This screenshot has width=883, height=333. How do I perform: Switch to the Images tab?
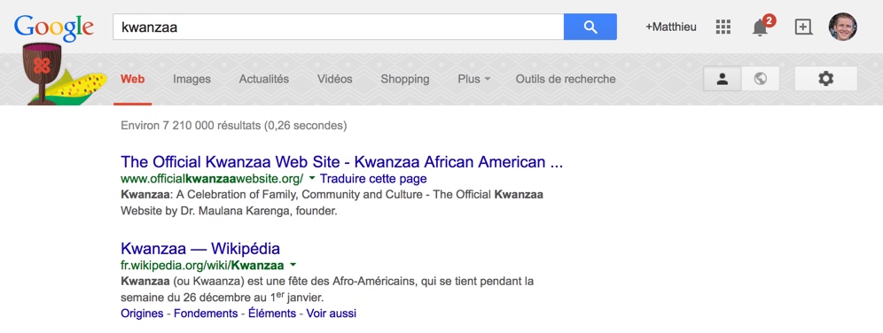tap(191, 80)
